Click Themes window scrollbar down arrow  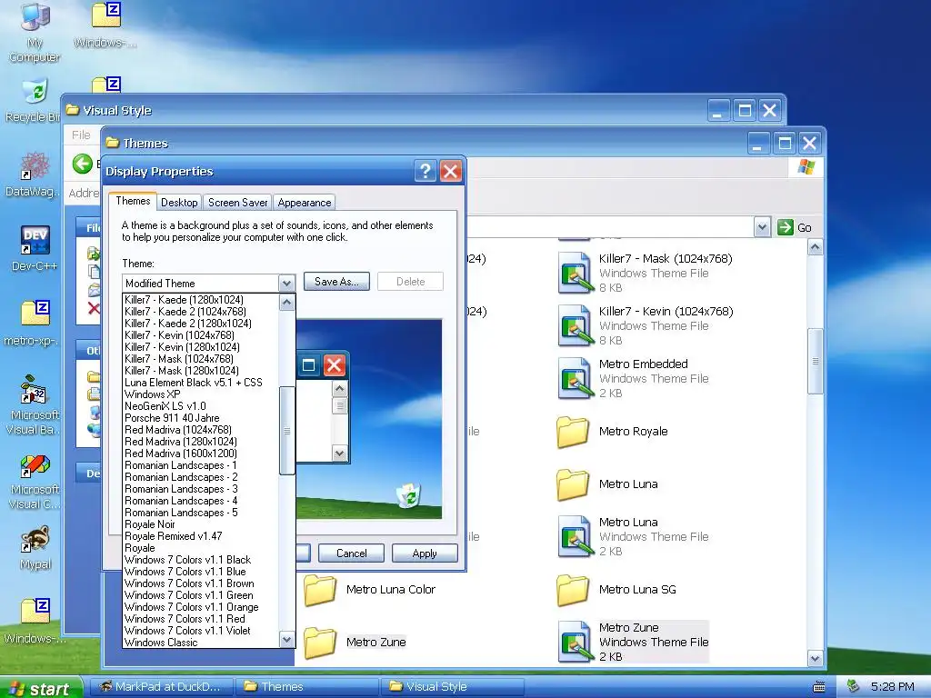pyautogui.click(x=816, y=658)
